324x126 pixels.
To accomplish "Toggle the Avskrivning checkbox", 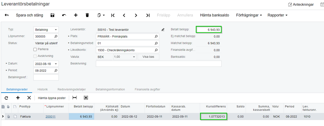I will tap(35, 56).
